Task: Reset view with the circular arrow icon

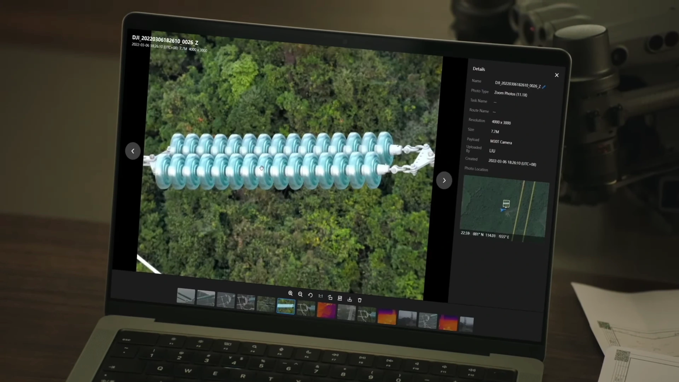Action: 310,295
